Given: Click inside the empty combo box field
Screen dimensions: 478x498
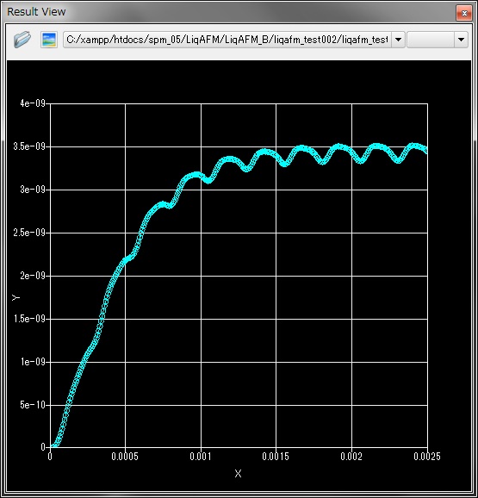Looking at the screenshot, I should point(431,40).
